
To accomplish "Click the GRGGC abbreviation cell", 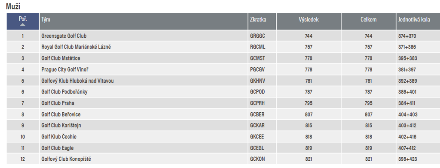I will (x=257, y=36).
